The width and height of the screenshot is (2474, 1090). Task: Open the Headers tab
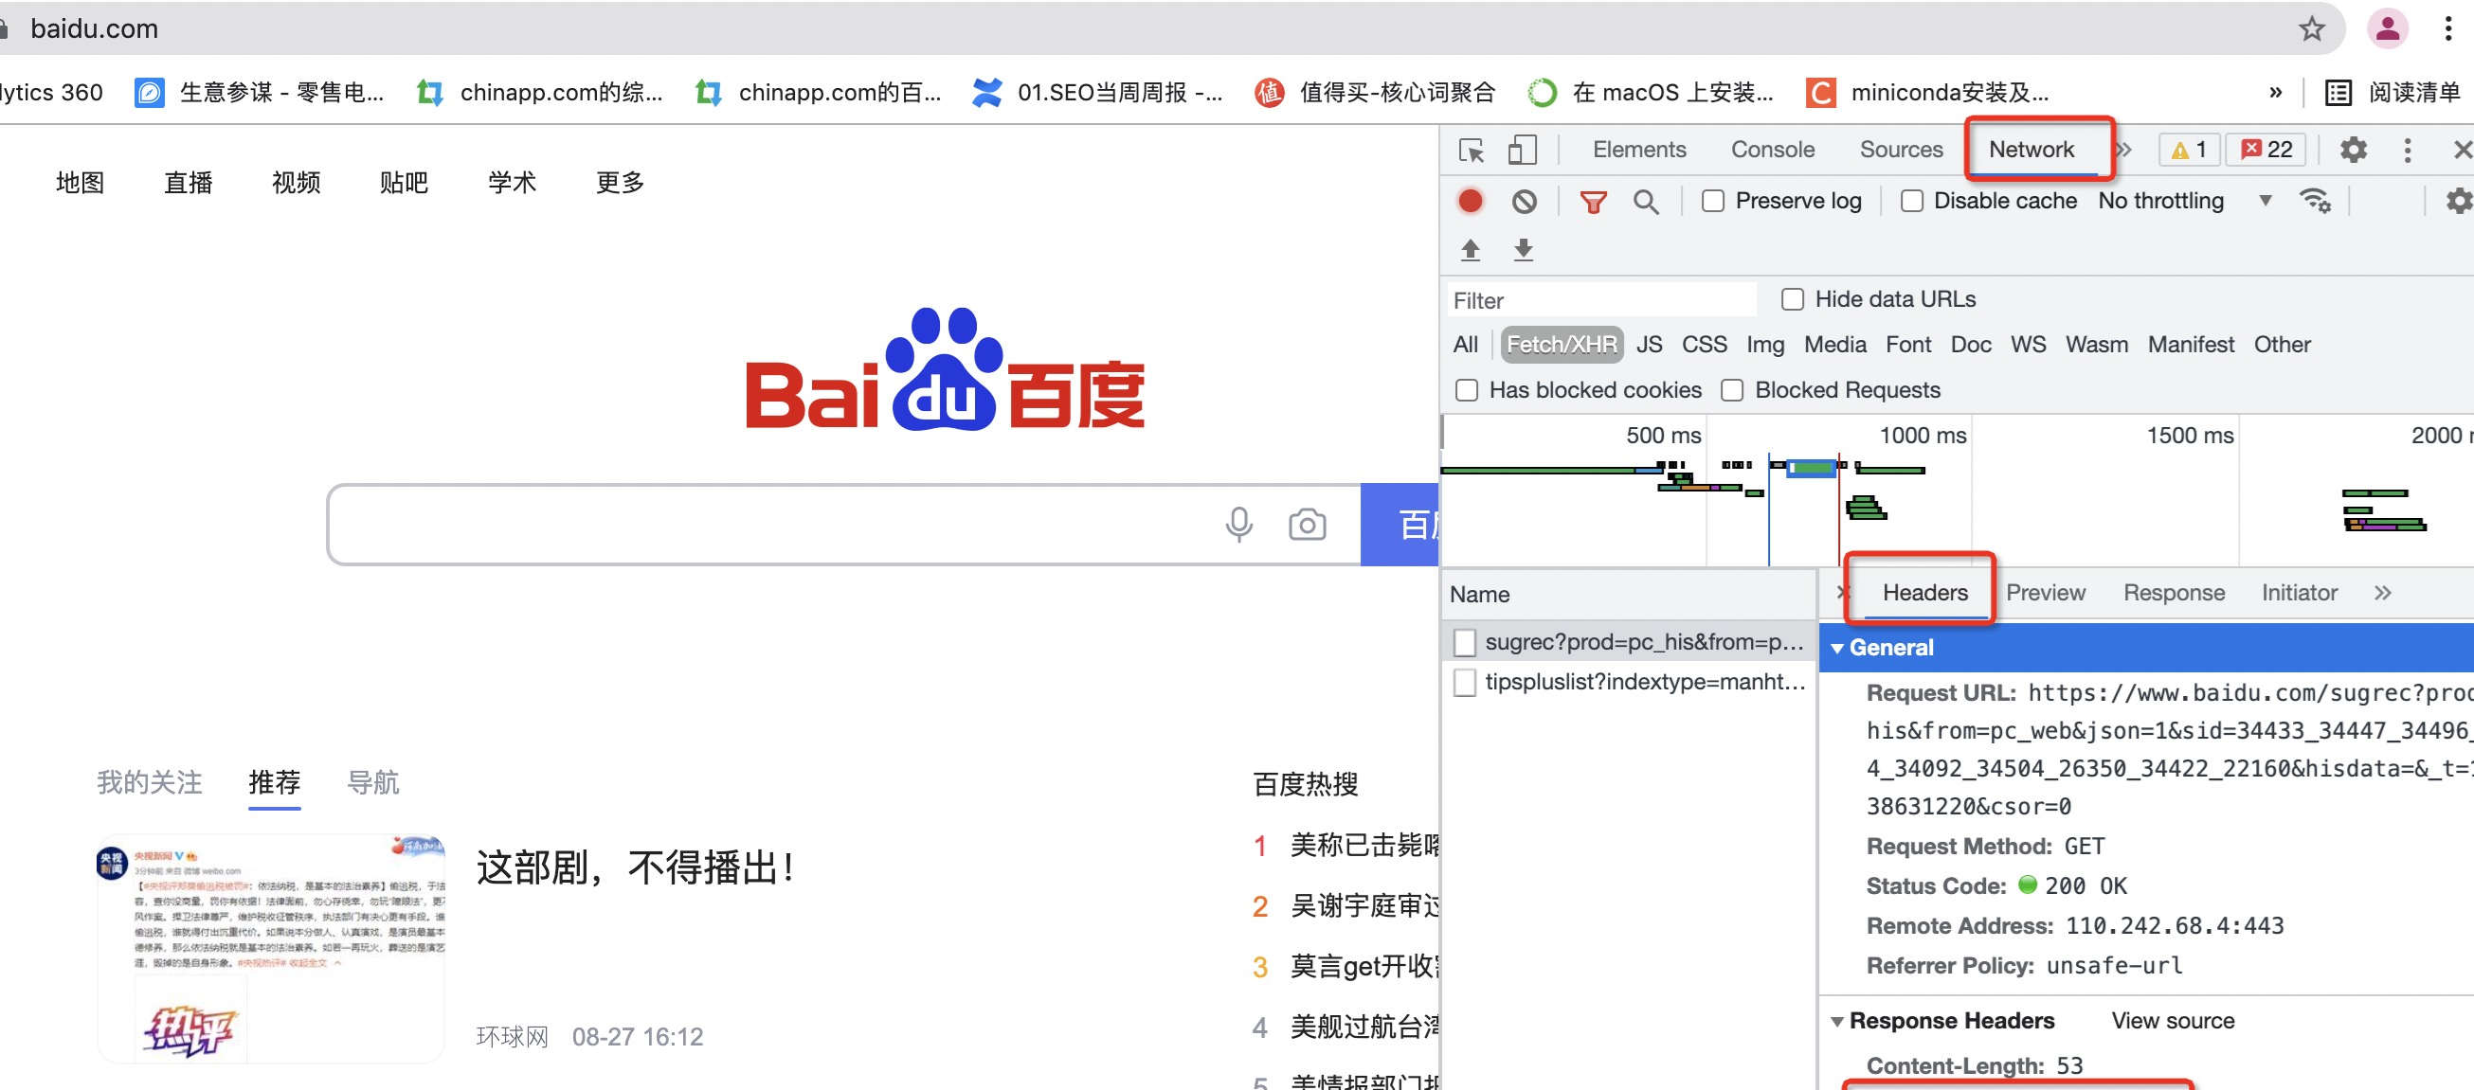pos(1923,593)
